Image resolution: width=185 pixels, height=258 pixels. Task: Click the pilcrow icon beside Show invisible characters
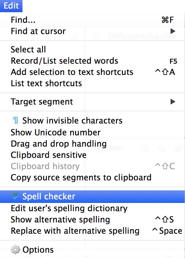tap(15, 121)
